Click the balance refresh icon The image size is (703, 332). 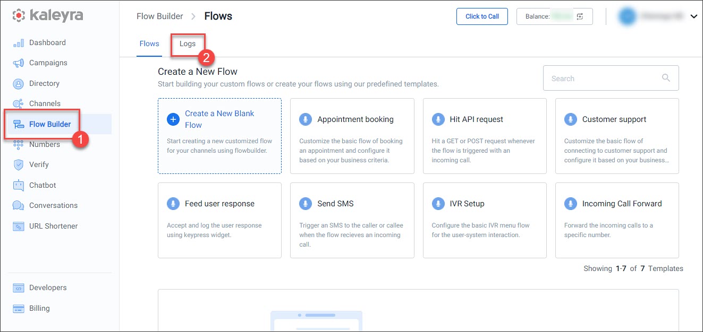(580, 16)
